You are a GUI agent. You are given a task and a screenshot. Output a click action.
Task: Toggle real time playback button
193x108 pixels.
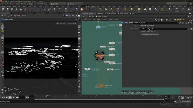tap(182, 97)
